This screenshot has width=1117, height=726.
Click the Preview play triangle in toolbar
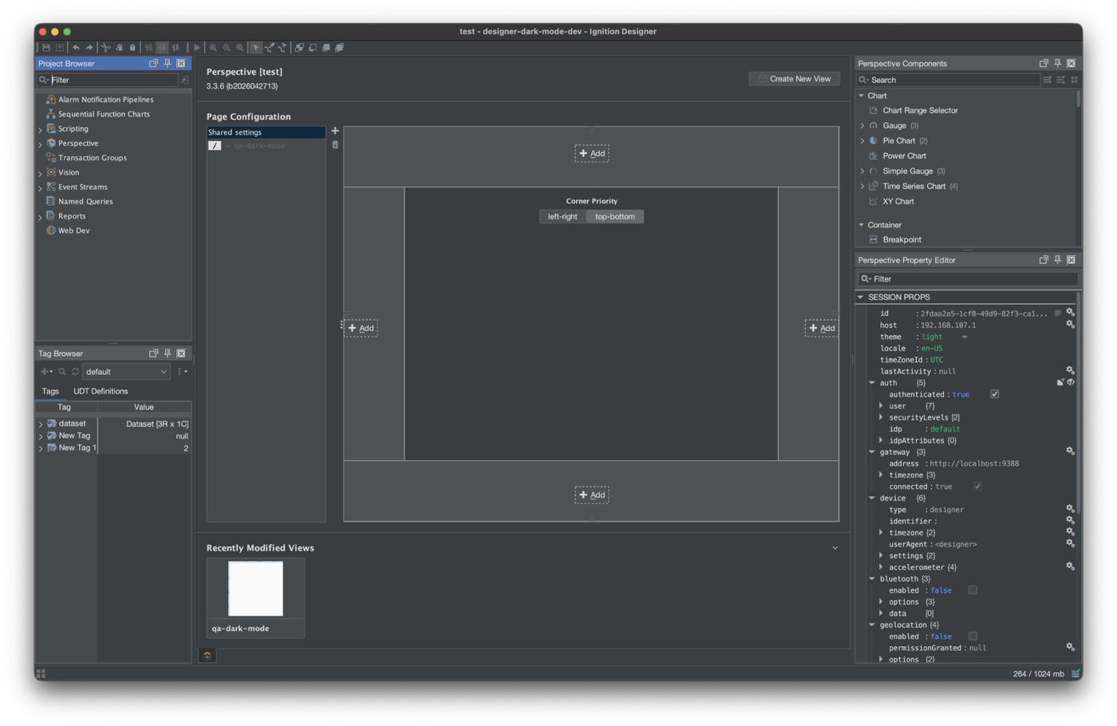197,48
